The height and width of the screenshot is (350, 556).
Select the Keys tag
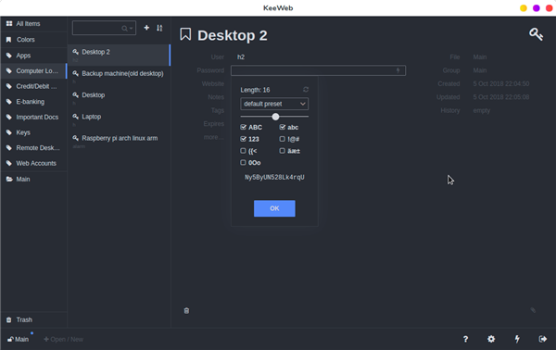tap(33, 132)
